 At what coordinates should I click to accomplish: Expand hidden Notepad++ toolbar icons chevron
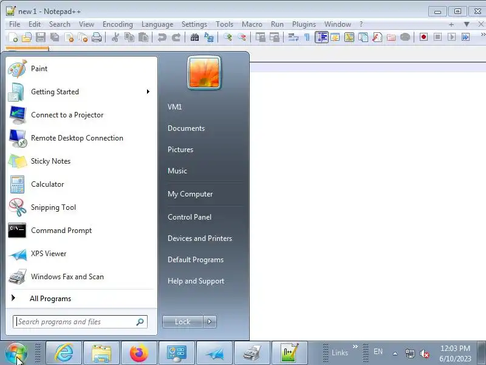click(x=483, y=35)
